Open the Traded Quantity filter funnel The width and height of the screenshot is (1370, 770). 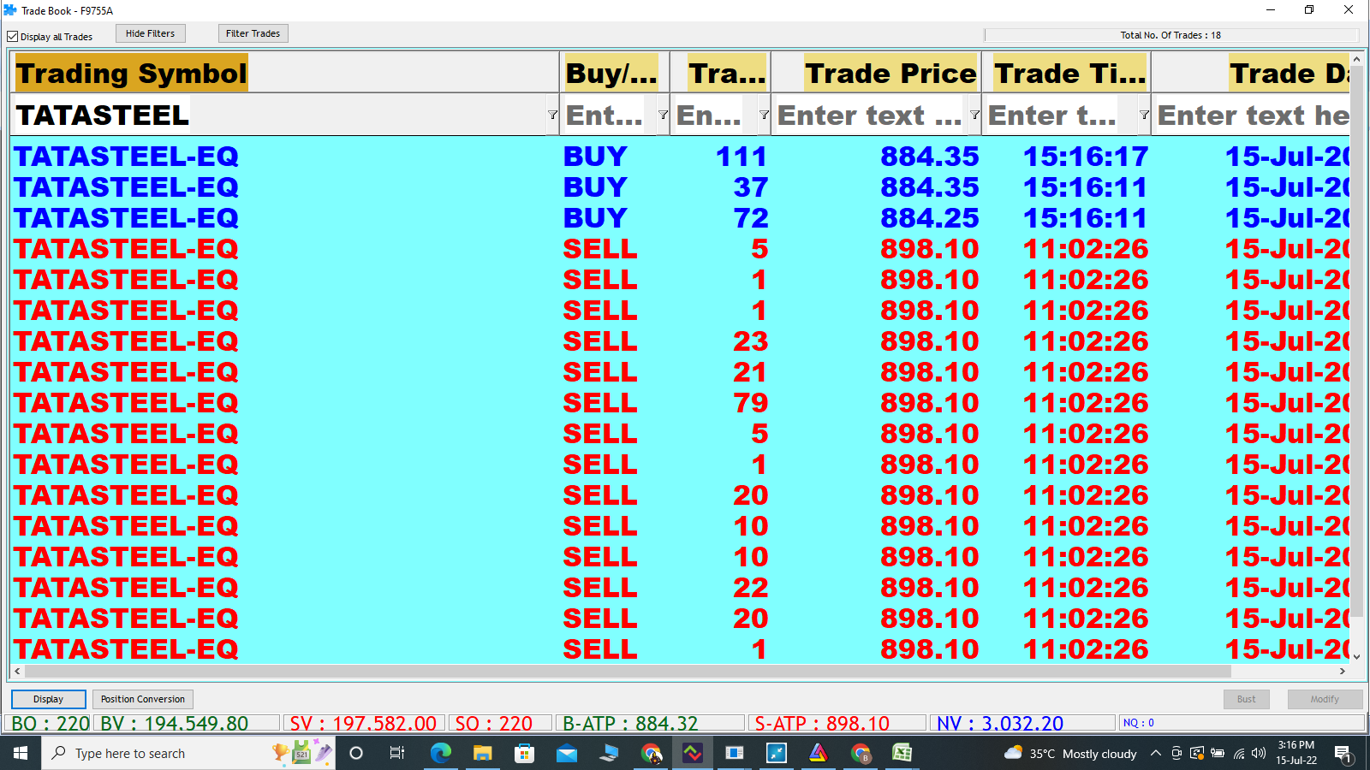point(764,115)
